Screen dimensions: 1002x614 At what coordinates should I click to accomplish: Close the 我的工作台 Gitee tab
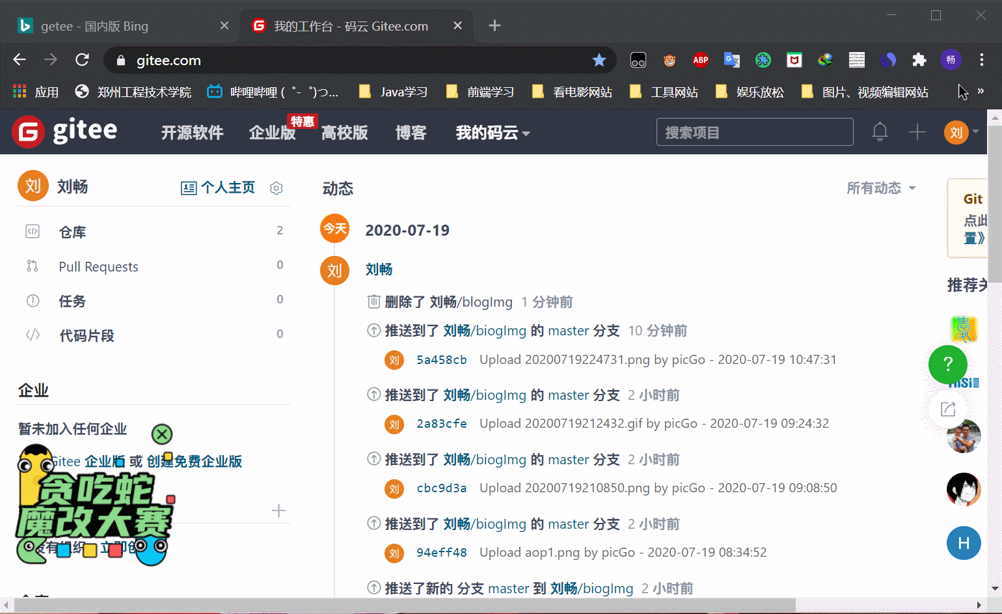coord(457,25)
